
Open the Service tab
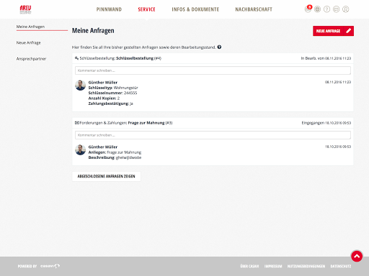coord(146,9)
